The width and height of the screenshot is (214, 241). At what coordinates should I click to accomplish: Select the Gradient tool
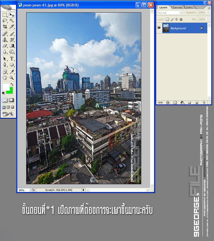(x=12, y=46)
